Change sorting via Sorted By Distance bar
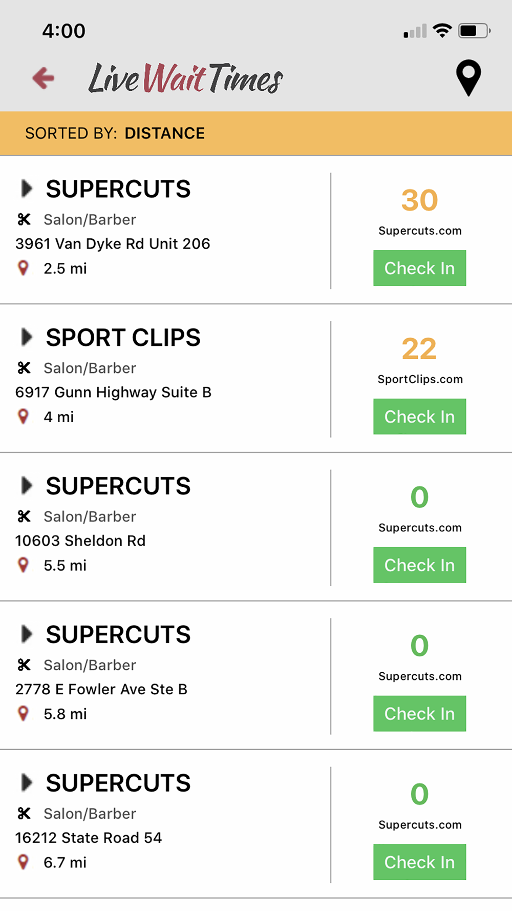The width and height of the screenshot is (512, 911). [256, 133]
